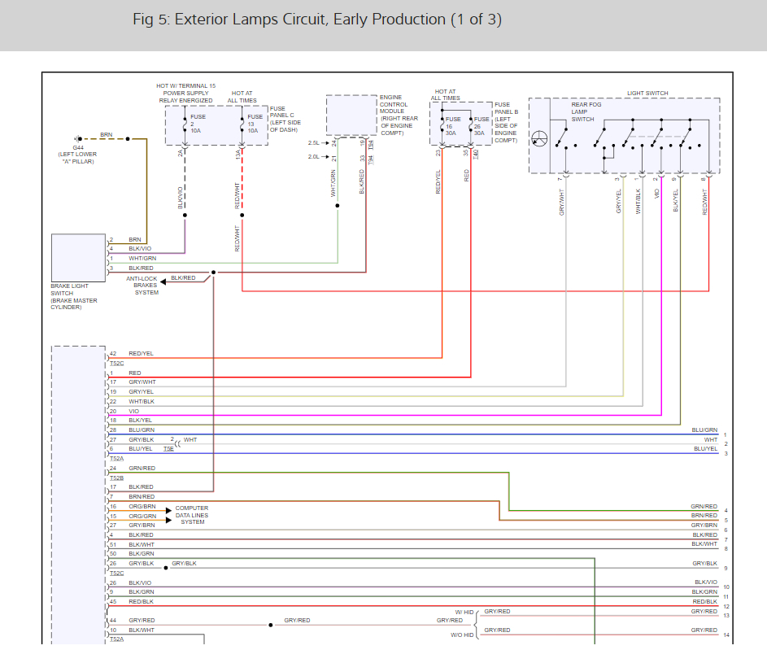Select the Engine Control Module box

tap(351, 115)
